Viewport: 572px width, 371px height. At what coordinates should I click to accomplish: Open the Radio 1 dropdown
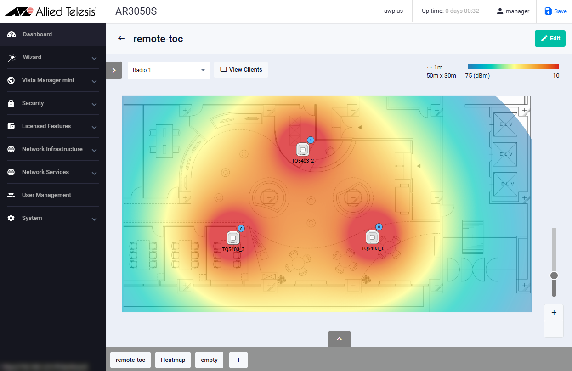click(x=169, y=70)
